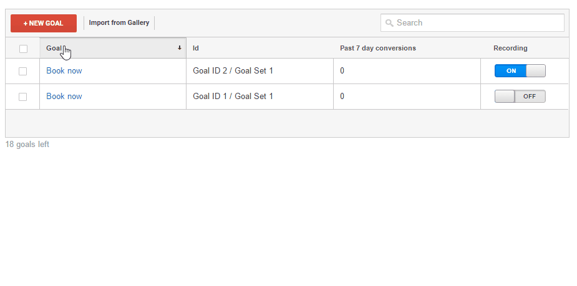Click Past 7 day conversions header
Viewport: 577px width, 286px height.
tap(378, 48)
